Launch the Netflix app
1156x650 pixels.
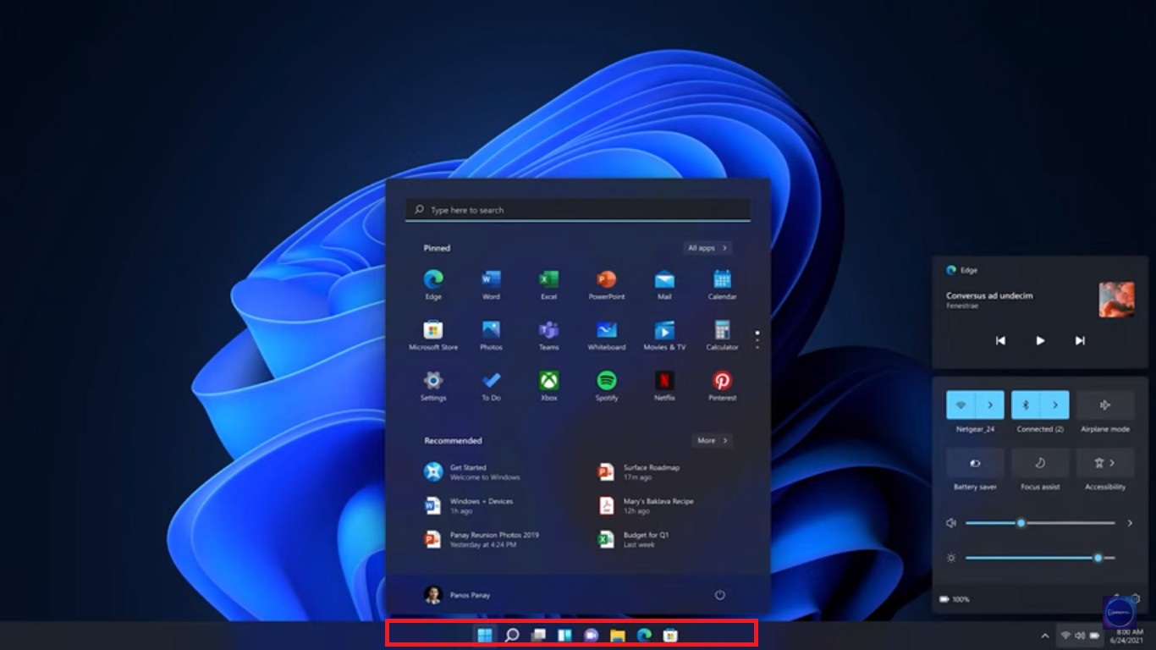(664, 386)
